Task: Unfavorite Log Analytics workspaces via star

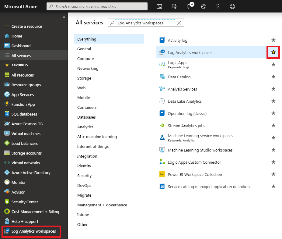Action: click(x=273, y=52)
